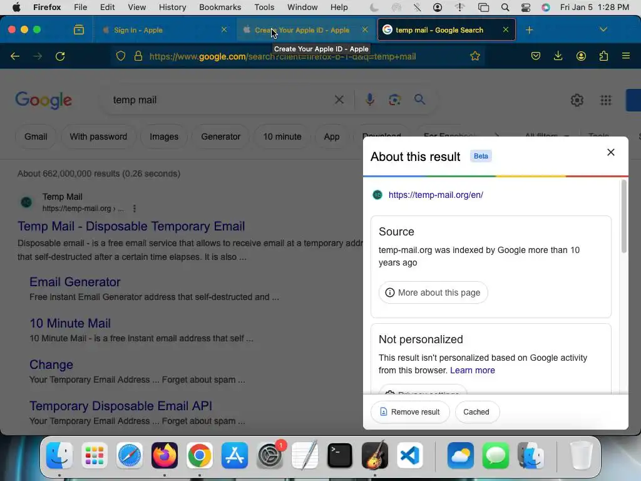Open the Firefox hamburger application menu

[625, 56]
